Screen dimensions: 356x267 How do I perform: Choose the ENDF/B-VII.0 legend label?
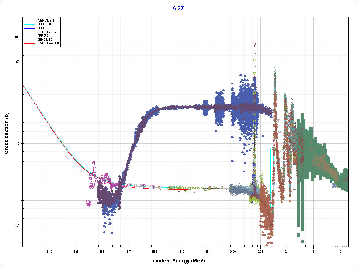pos(48,43)
